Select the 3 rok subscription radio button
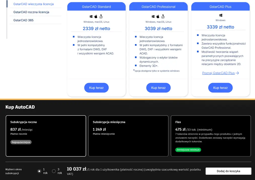 point(54,171)
